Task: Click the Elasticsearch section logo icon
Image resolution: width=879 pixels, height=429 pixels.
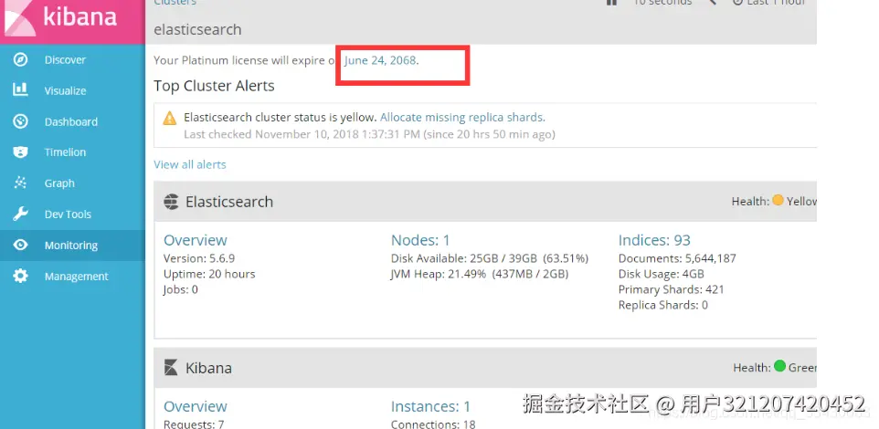Action: coord(171,202)
